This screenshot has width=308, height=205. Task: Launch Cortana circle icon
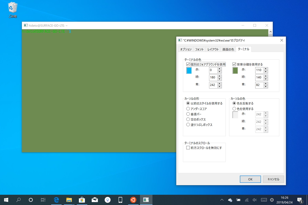[x=31, y=200]
